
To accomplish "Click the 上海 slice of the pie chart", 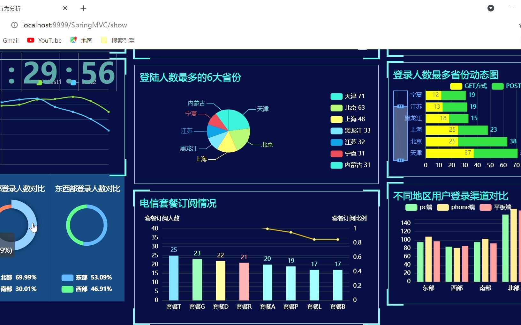I will pyautogui.click(x=227, y=144).
